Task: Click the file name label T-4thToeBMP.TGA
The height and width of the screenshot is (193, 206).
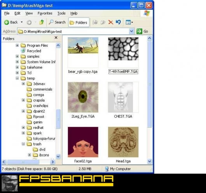Action: tap(123, 72)
